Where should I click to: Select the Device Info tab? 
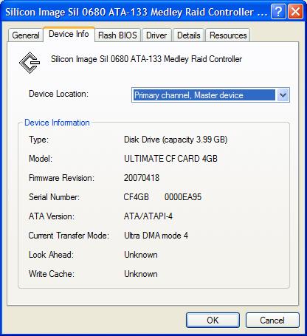[x=69, y=34]
